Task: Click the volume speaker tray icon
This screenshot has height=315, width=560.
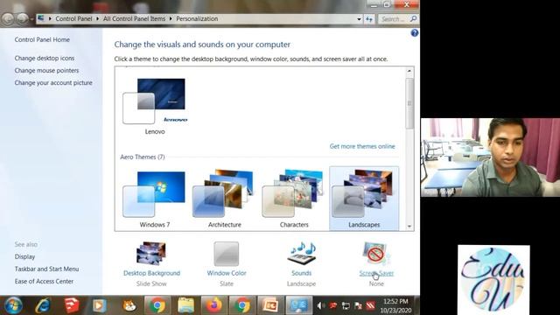Action: 320,305
